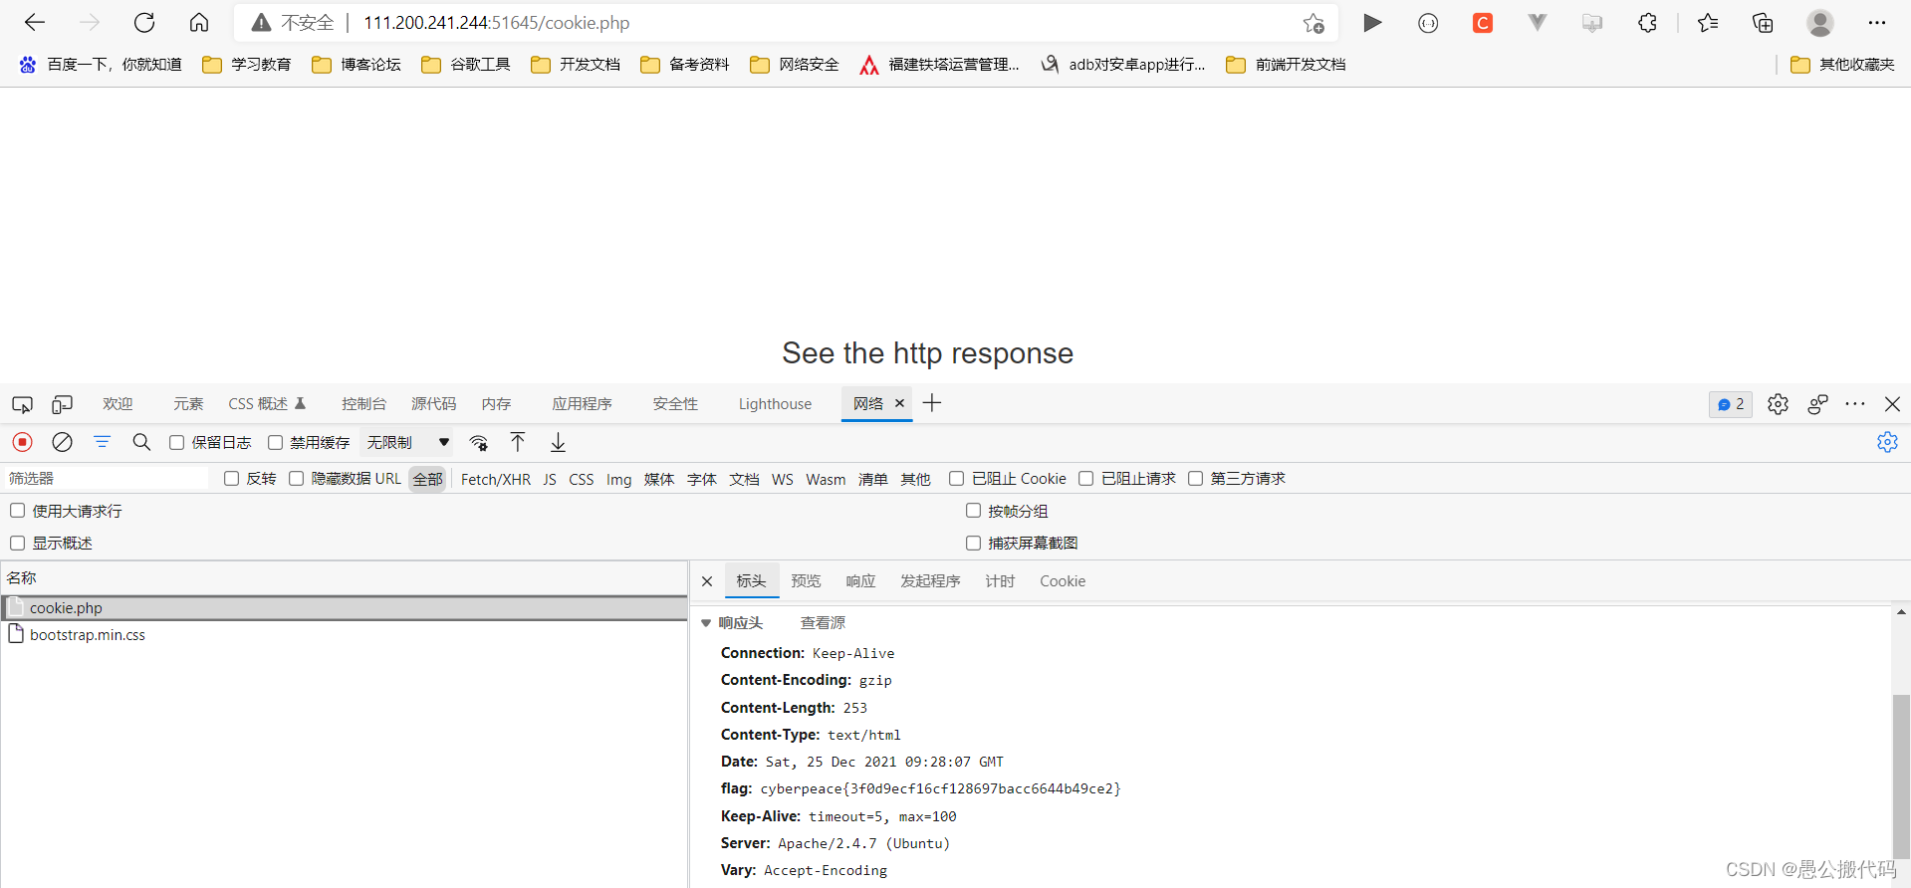Open browser settings and more menu
The image size is (1911, 888).
tap(1877, 22)
